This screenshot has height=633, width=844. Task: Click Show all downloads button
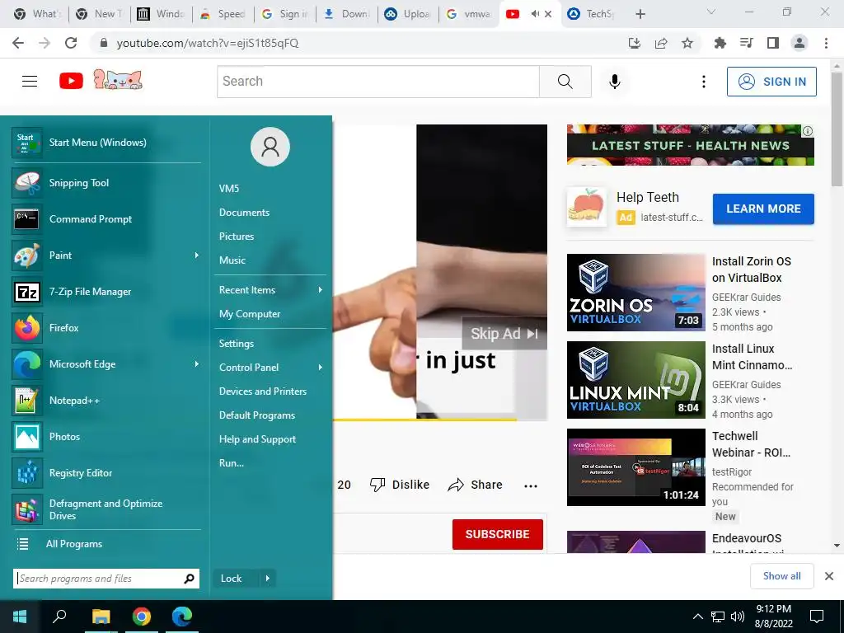[781, 576]
